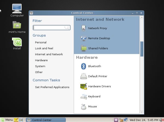
Task: Click the Shared Folders label
Action: 98,48
